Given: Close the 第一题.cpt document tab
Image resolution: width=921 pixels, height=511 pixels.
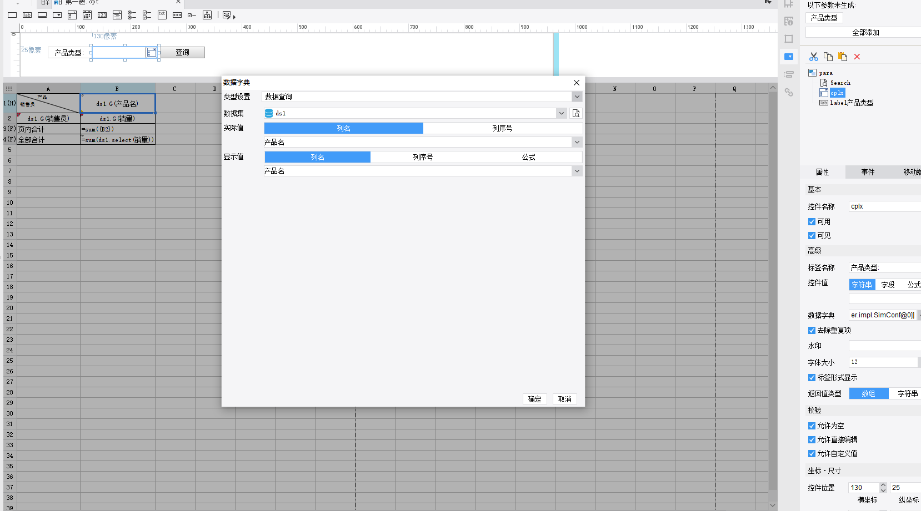Looking at the screenshot, I should (178, 2).
